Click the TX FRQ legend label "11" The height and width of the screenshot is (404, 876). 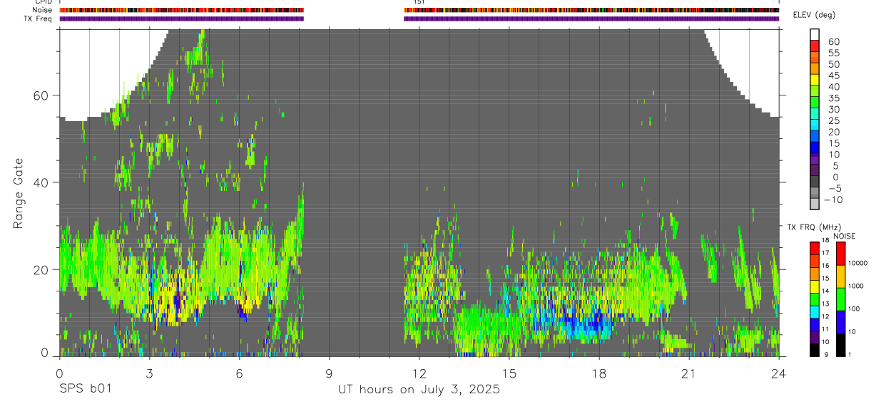point(825,329)
